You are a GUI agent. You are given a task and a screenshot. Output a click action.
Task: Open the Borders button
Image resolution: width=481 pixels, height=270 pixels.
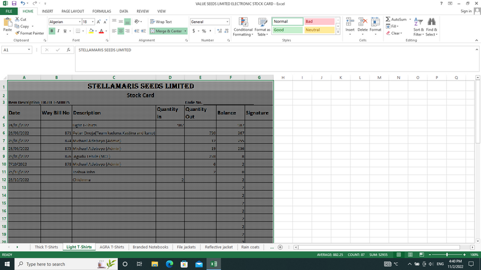tap(78, 31)
